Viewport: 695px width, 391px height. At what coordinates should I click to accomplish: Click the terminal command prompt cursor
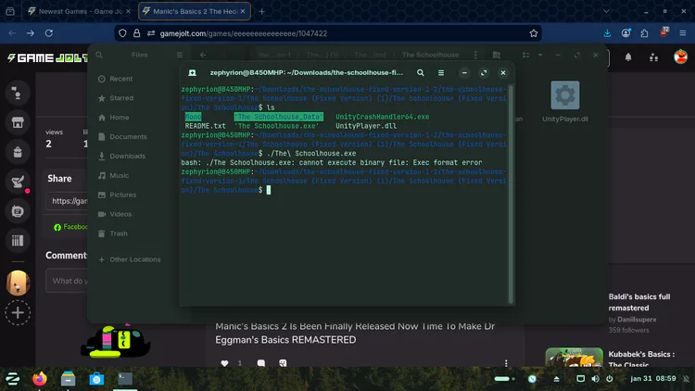(x=269, y=190)
